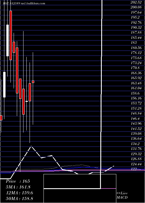Viewport: 145px width, 203px height.
Task: Click the price label 158.6
Action: 135,93
